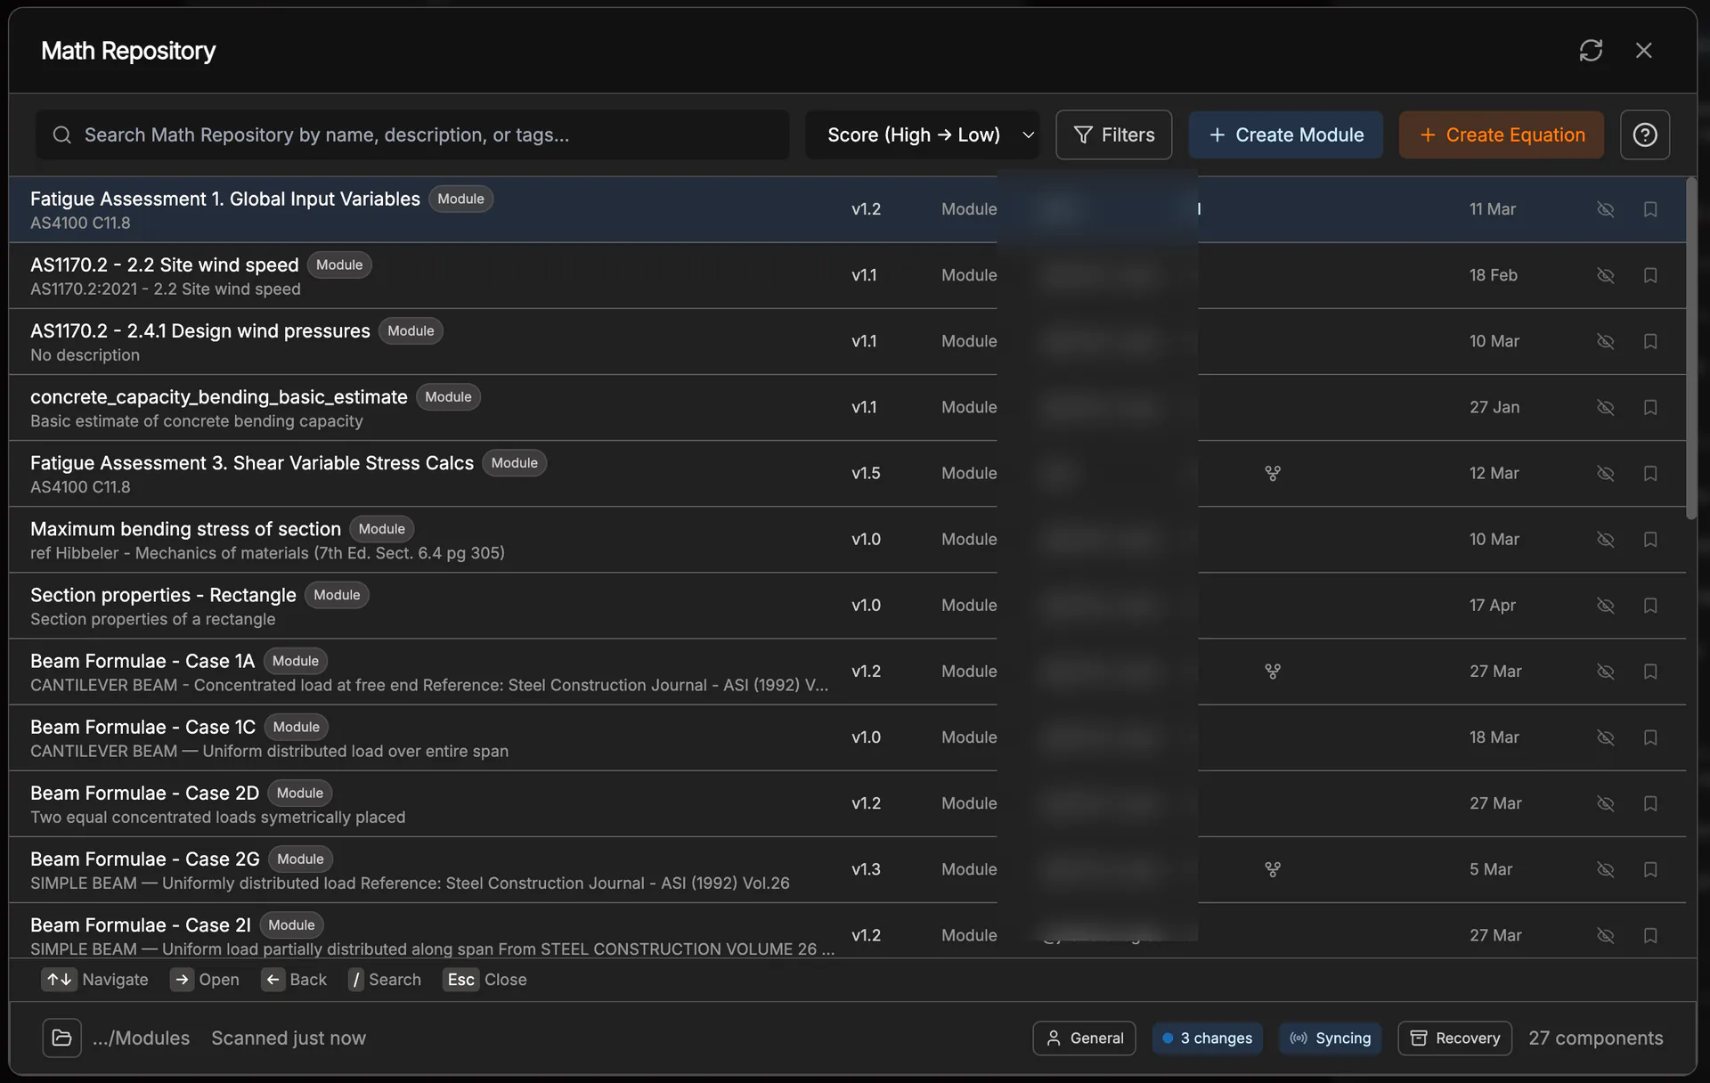Toggle visibility for Beam Formulae Case 1C row
The width and height of the screenshot is (1710, 1083).
(1606, 737)
